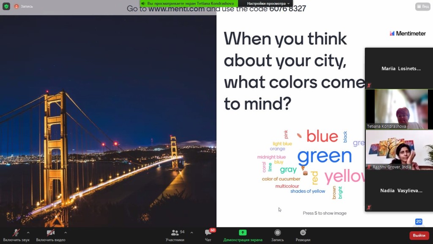
Task: Click the 'Вид' view layout button
Action: 423,6
